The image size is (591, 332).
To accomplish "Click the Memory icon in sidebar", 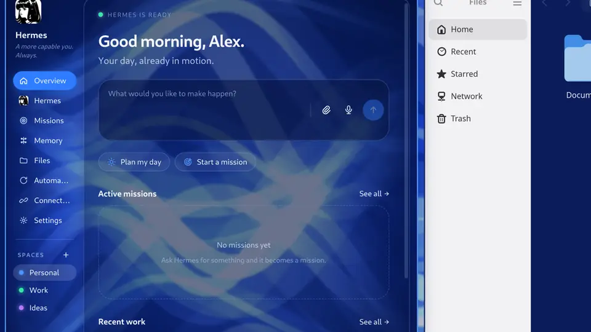I will point(23,140).
